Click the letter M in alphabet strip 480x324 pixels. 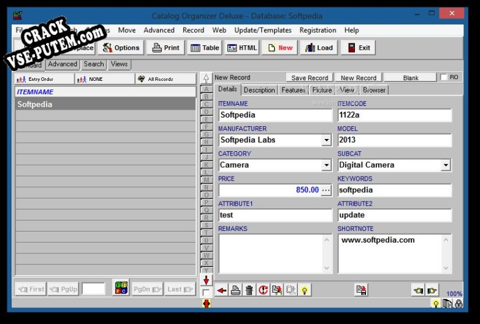(x=207, y=180)
